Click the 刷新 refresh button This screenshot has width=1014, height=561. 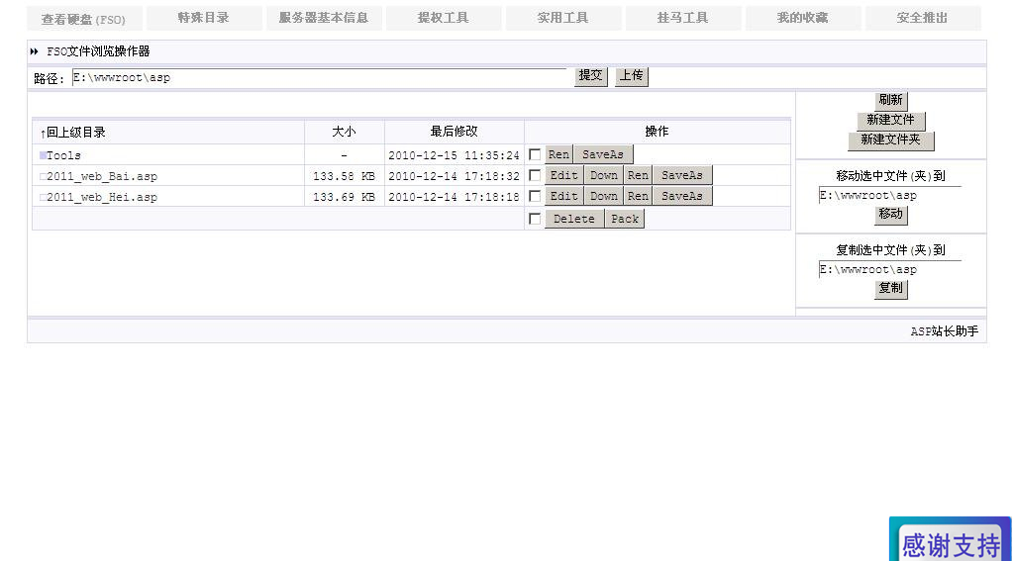pyautogui.click(x=890, y=101)
